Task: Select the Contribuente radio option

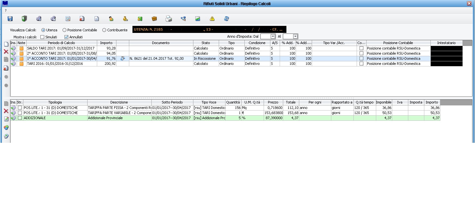Action: (104, 30)
